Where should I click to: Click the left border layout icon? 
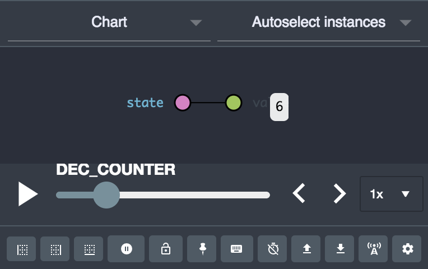pyautogui.click(x=21, y=249)
